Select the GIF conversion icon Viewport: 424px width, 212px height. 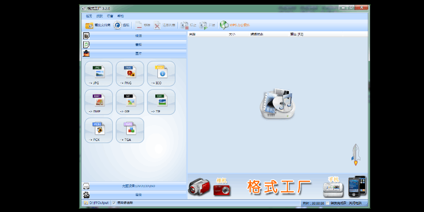point(130,101)
